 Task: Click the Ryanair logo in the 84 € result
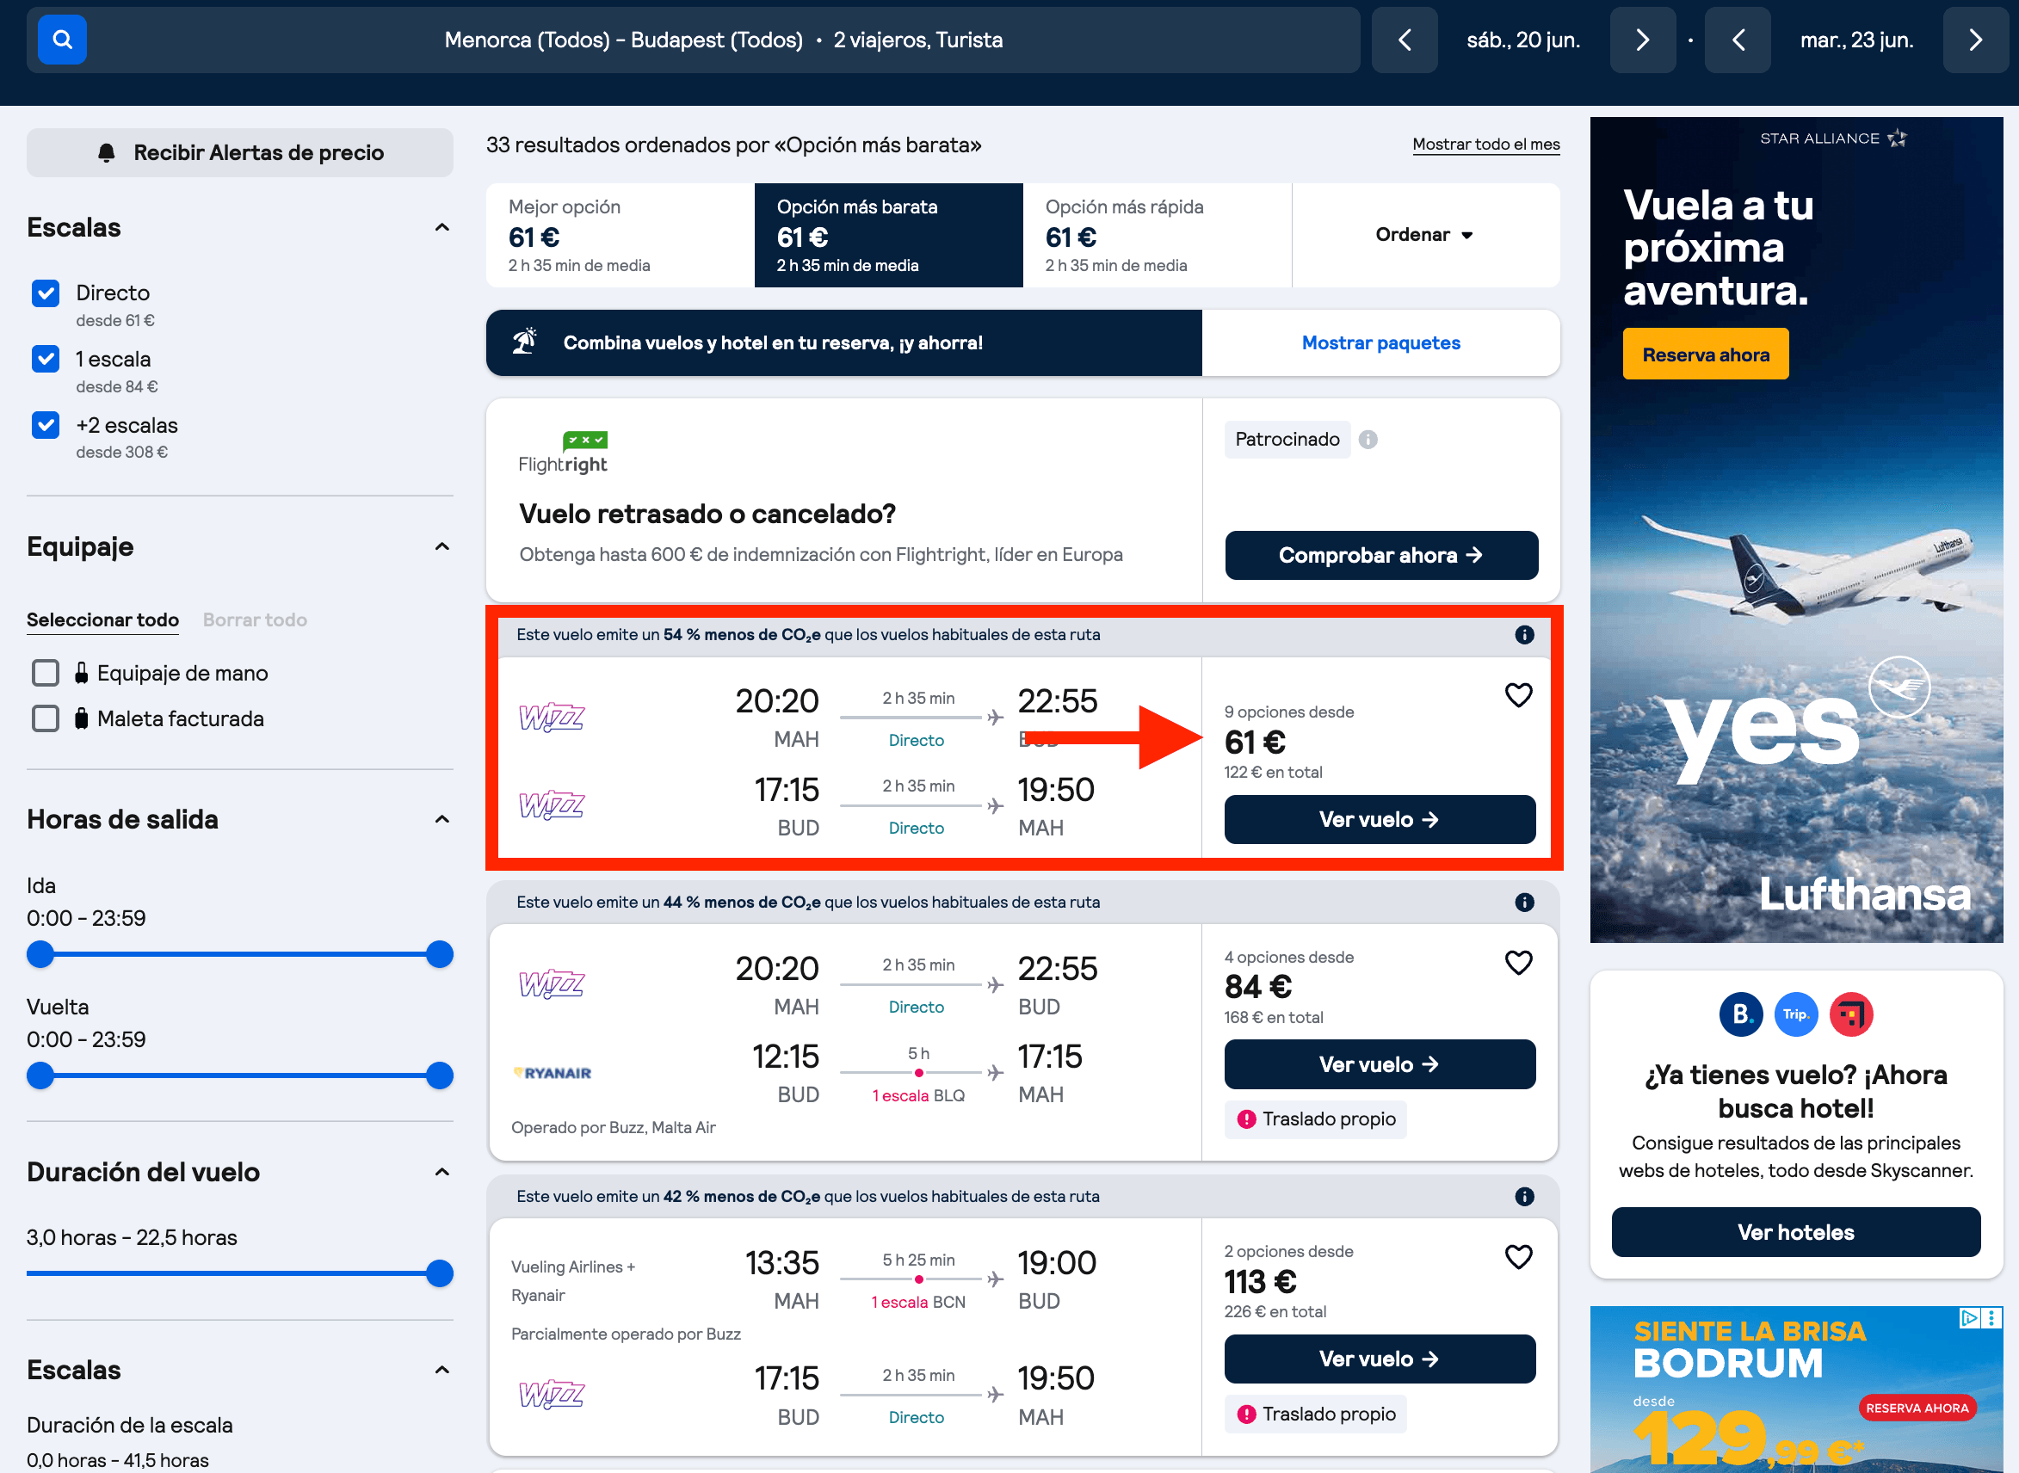[x=552, y=1073]
